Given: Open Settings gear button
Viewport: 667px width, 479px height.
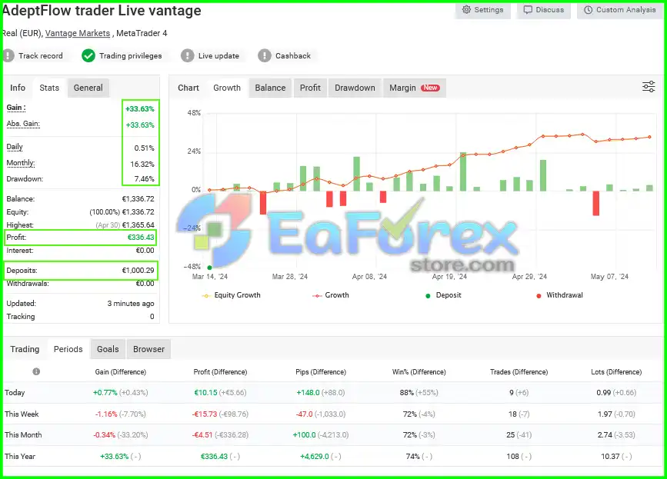Looking at the screenshot, I should pos(483,10).
